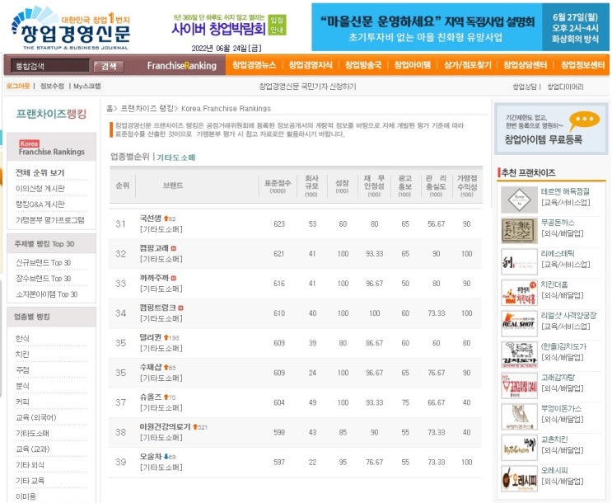The width and height of the screenshot is (612, 503).
Task: Click the 창업상담 link
Action: click(525, 87)
